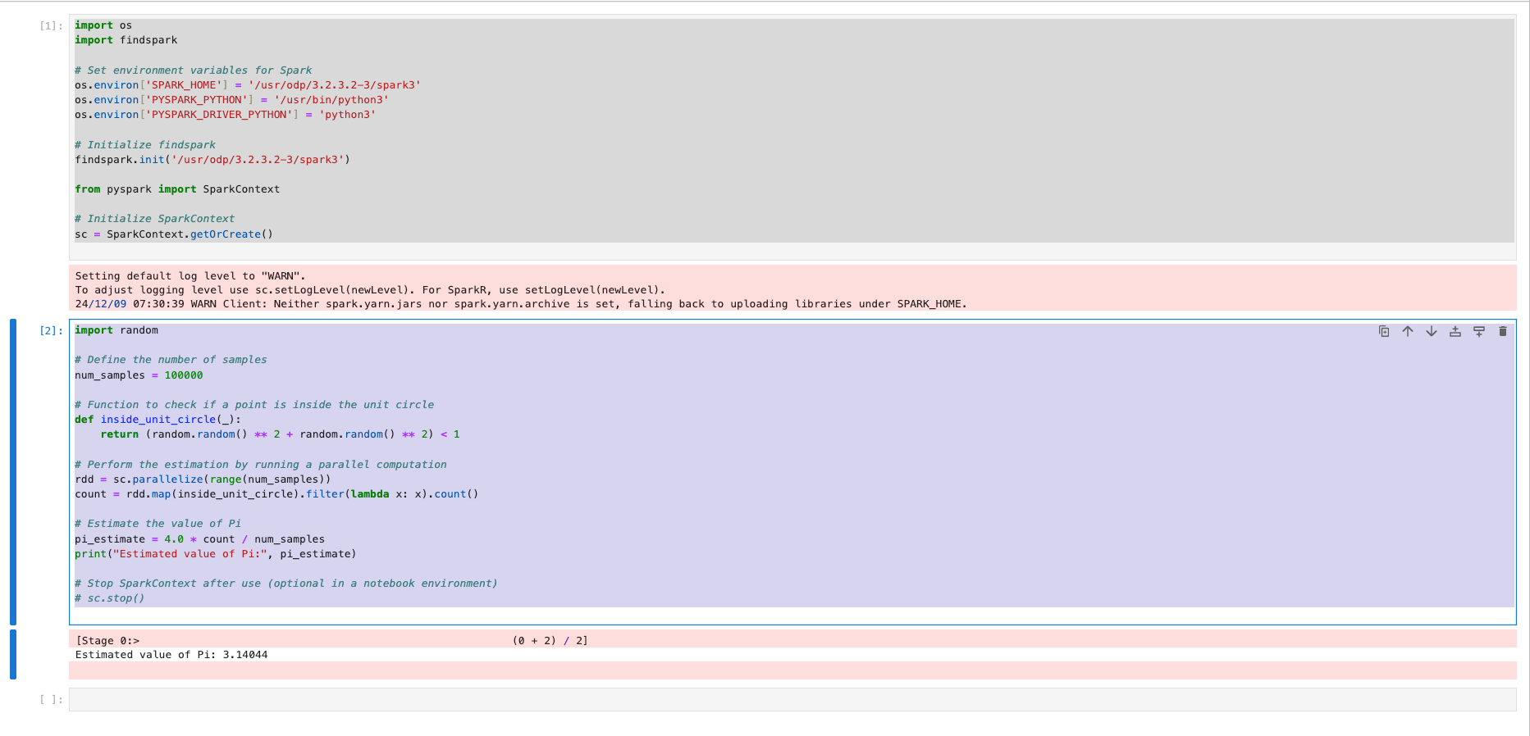The width and height of the screenshot is (1530, 736).
Task: Click the 'def inside_unit_circle(_):' line
Action: [x=158, y=420]
